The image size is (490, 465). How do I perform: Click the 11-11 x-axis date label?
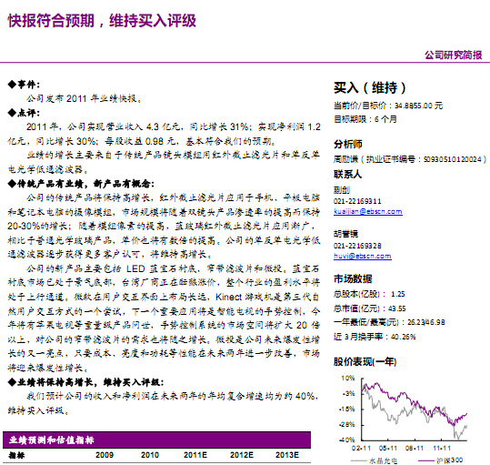tap(442, 449)
